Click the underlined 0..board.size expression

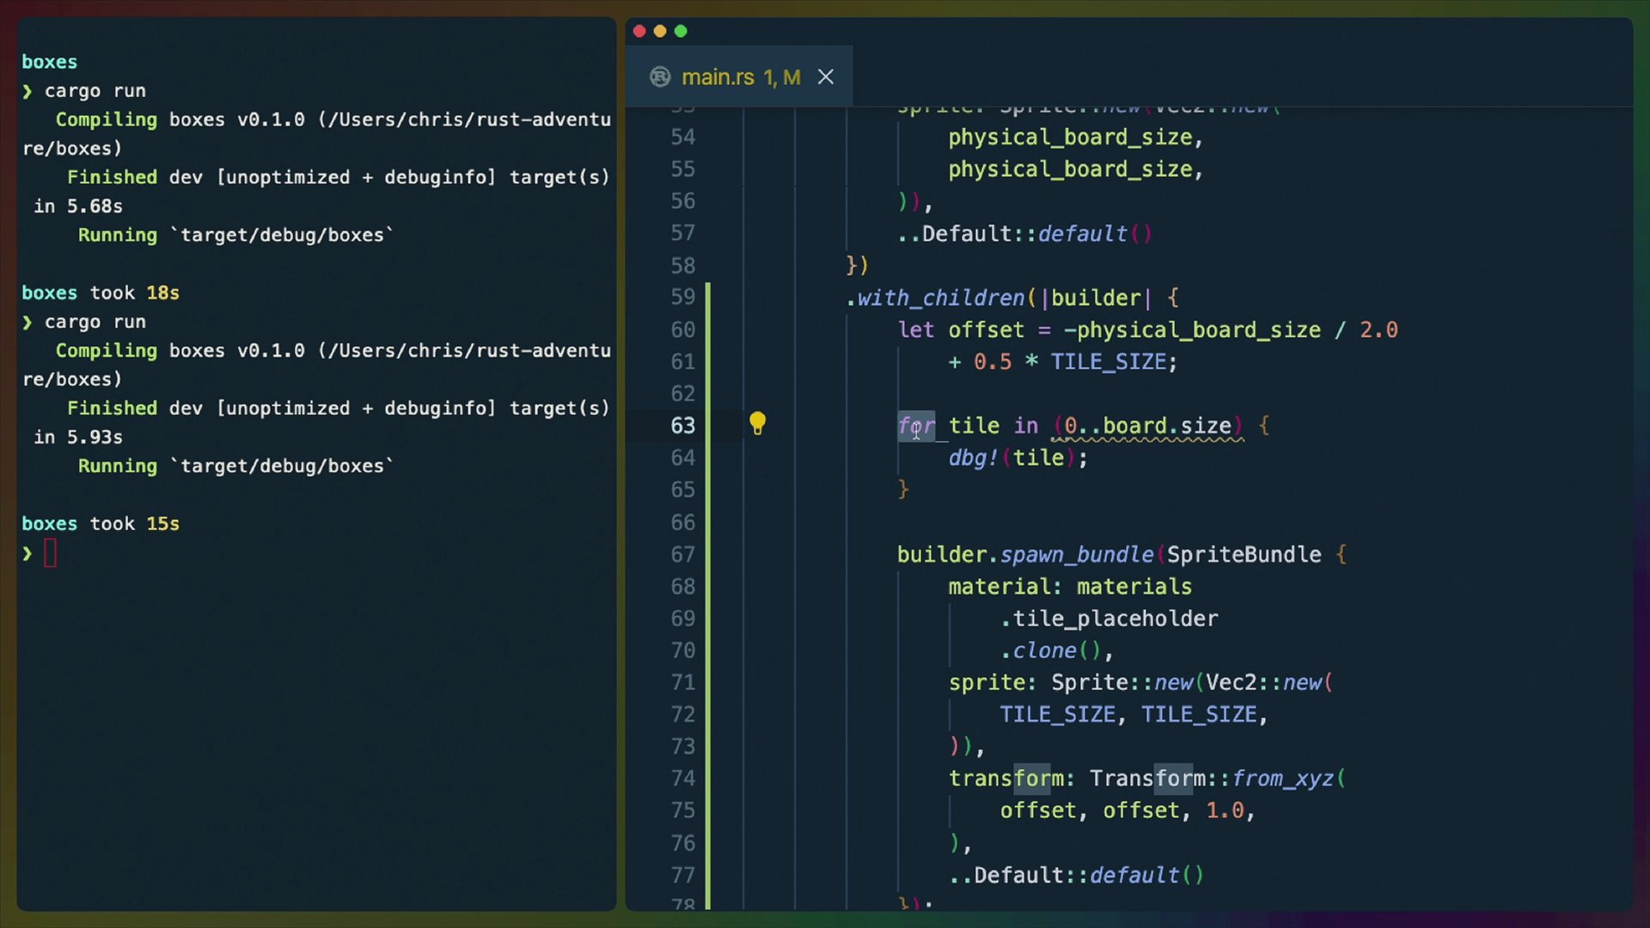point(1148,426)
